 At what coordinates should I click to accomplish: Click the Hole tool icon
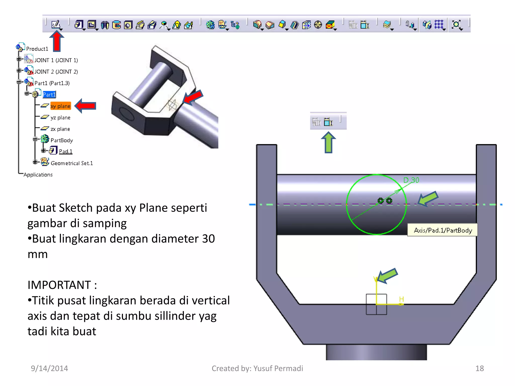128,25
